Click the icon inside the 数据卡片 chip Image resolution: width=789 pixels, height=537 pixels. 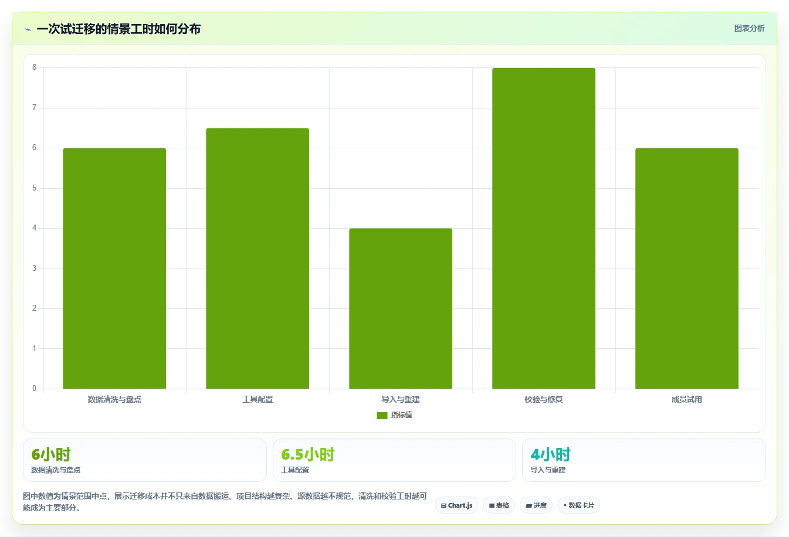coord(565,505)
